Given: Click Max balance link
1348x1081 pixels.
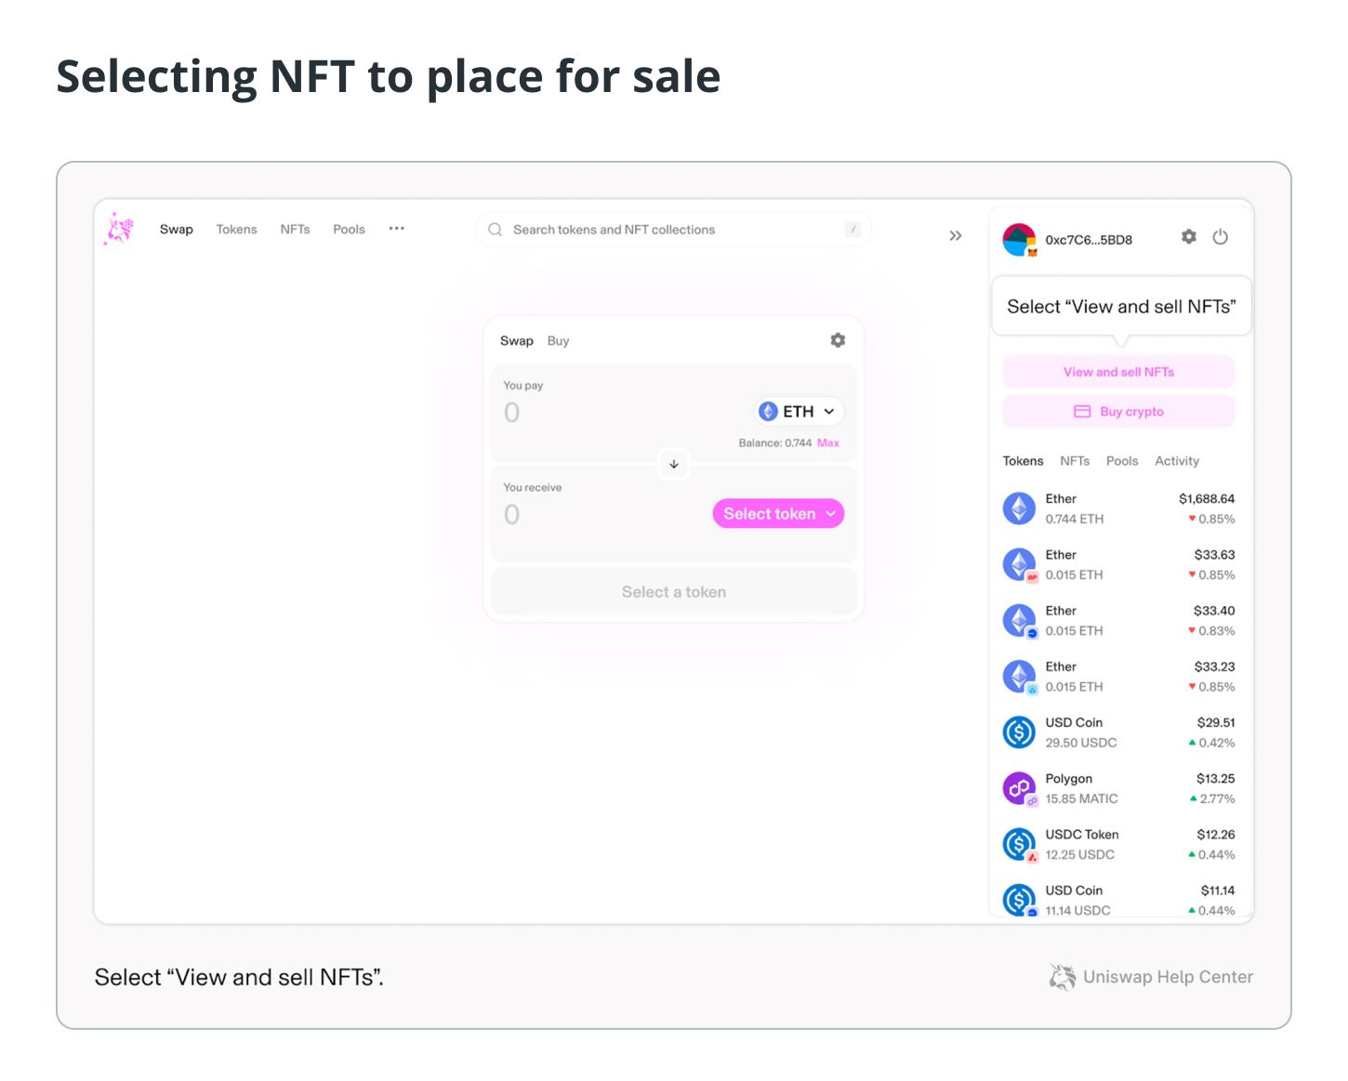Looking at the screenshot, I should tap(828, 443).
